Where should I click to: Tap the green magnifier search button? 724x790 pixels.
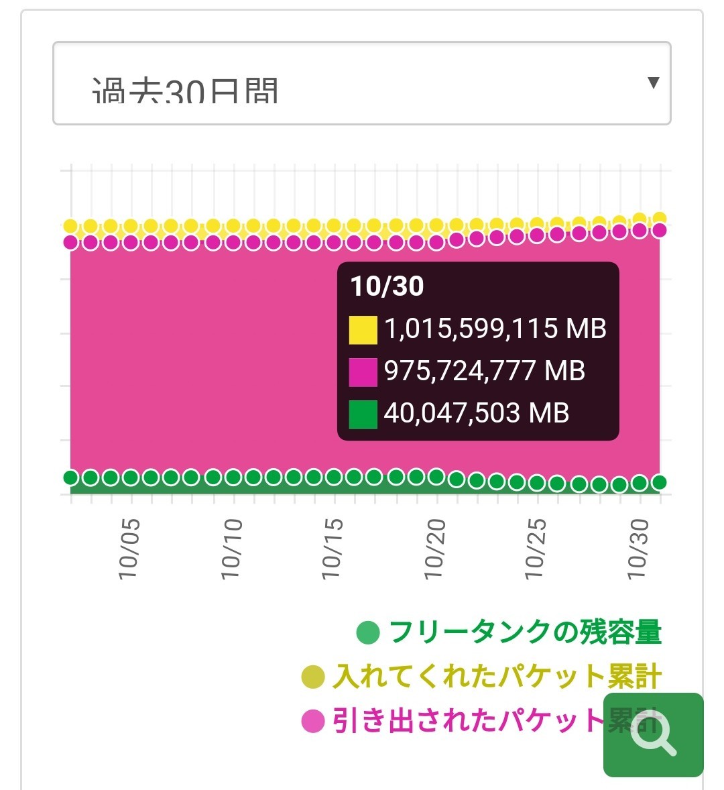pyautogui.click(x=653, y=734)
